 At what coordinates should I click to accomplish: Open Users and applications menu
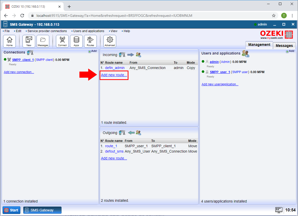[89, 31]
